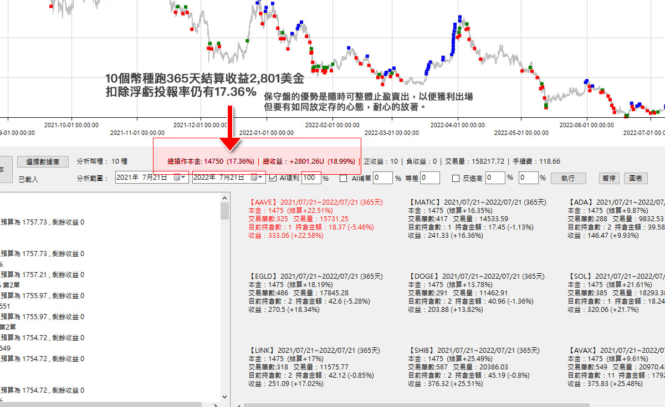Open the end date calendar icon
Viewport: 665px width, 407px height.
click(254, 178)
